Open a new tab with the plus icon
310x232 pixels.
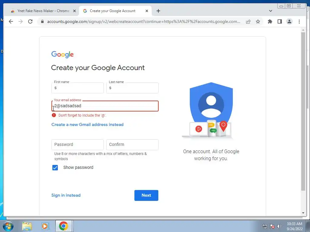(158, 11)
